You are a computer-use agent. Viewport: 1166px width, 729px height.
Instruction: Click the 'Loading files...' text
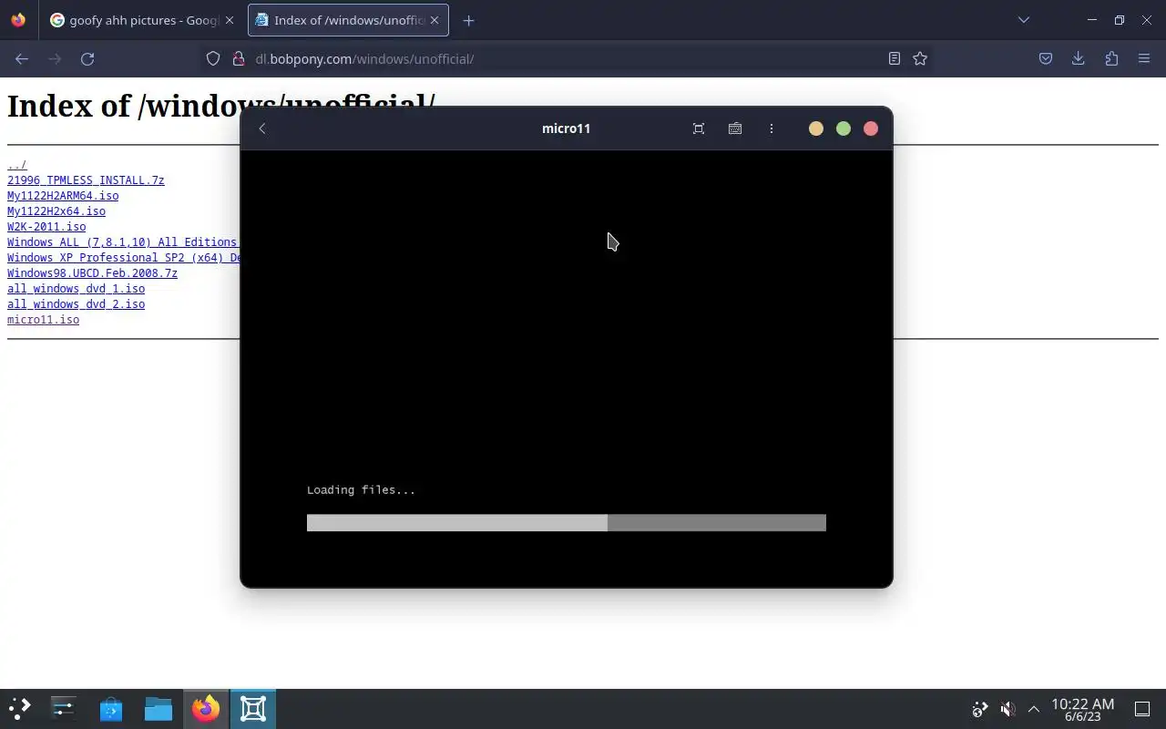click(x=361, y=490)
